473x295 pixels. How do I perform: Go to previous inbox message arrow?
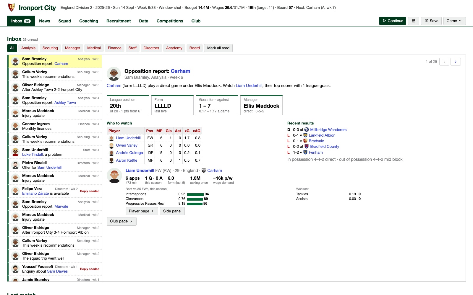444,62
